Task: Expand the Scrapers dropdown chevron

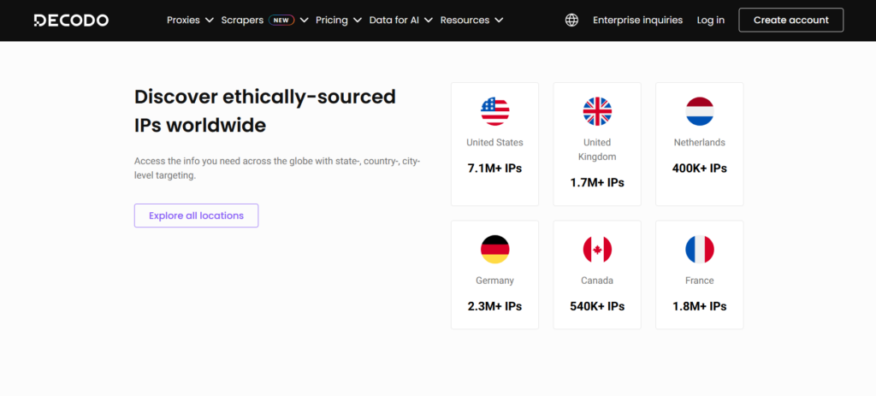Action: click(x=304, y=20)
